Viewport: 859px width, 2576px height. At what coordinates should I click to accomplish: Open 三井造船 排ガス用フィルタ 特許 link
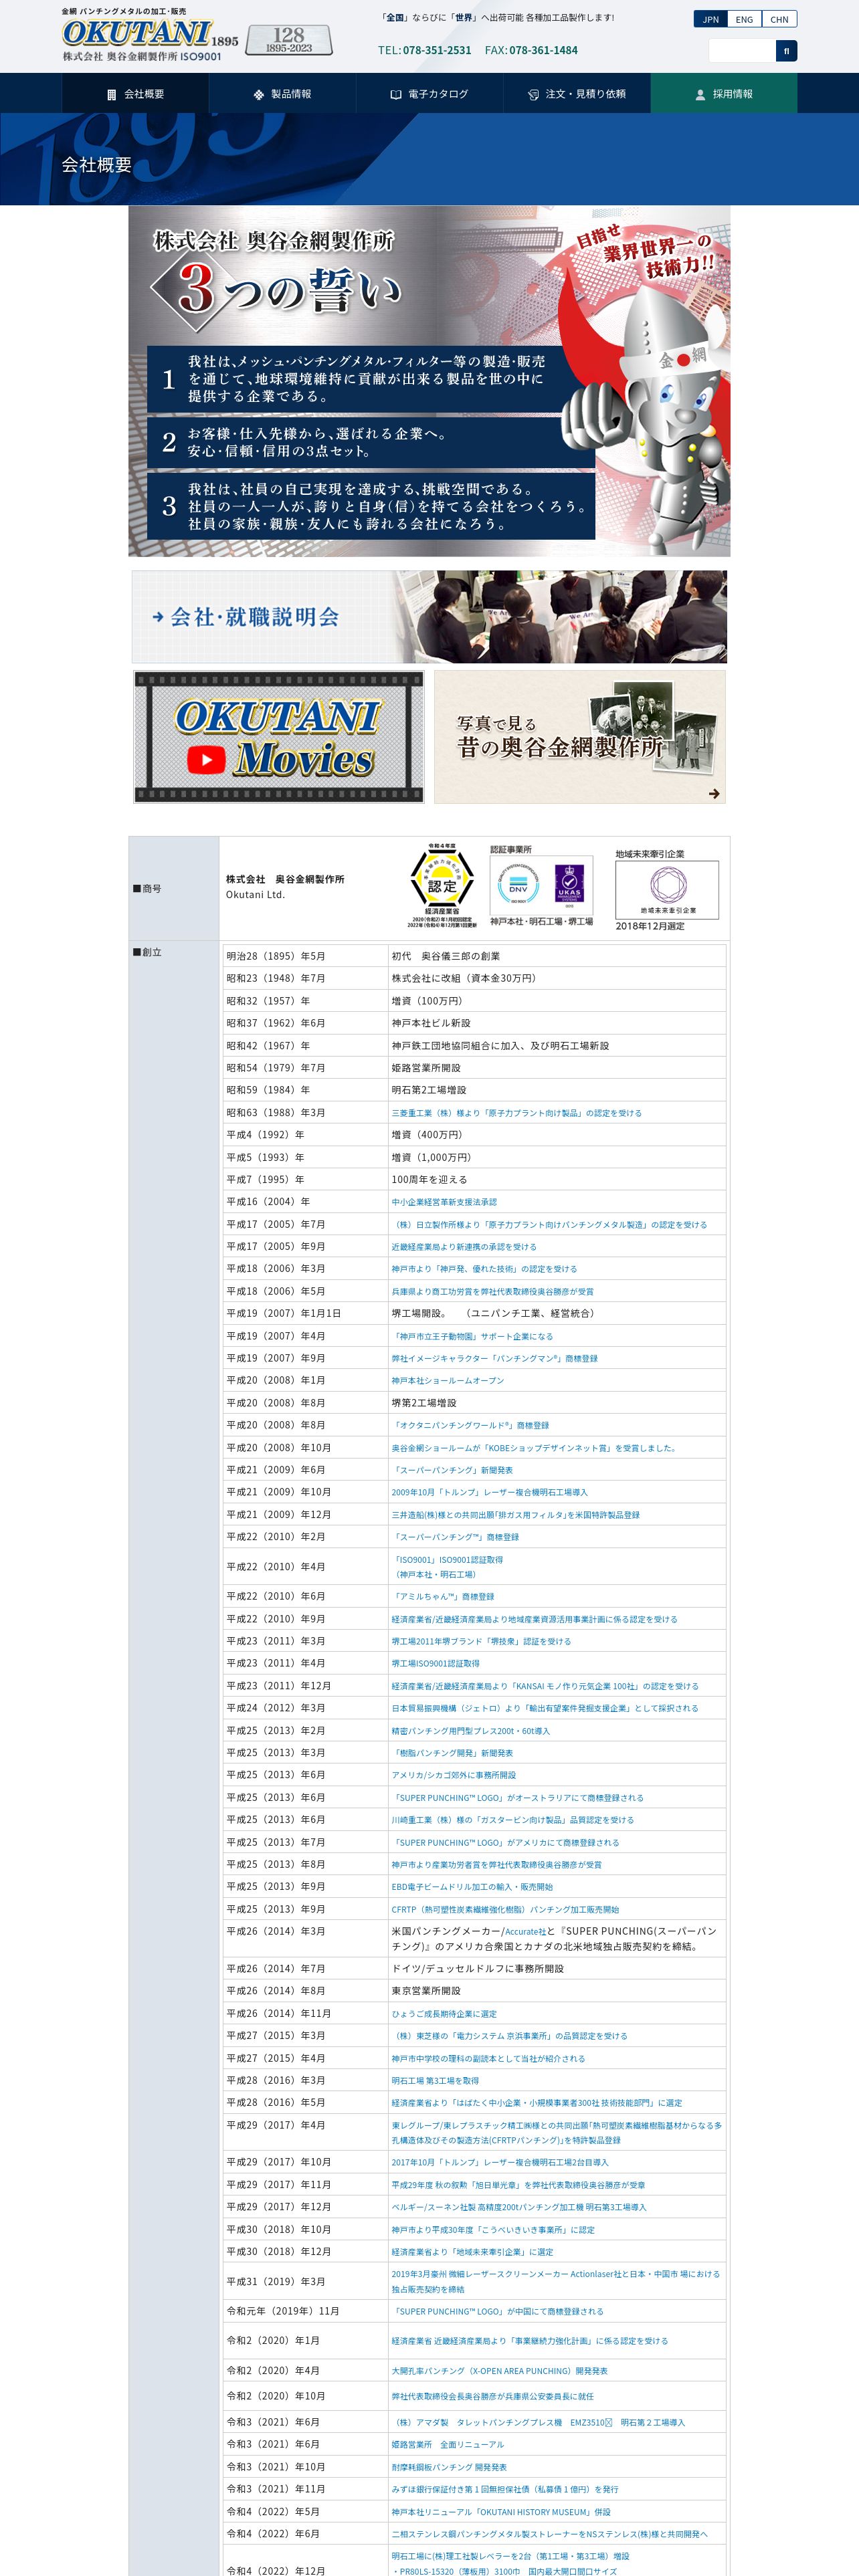pyautogui.click(x=516, y=1515)
